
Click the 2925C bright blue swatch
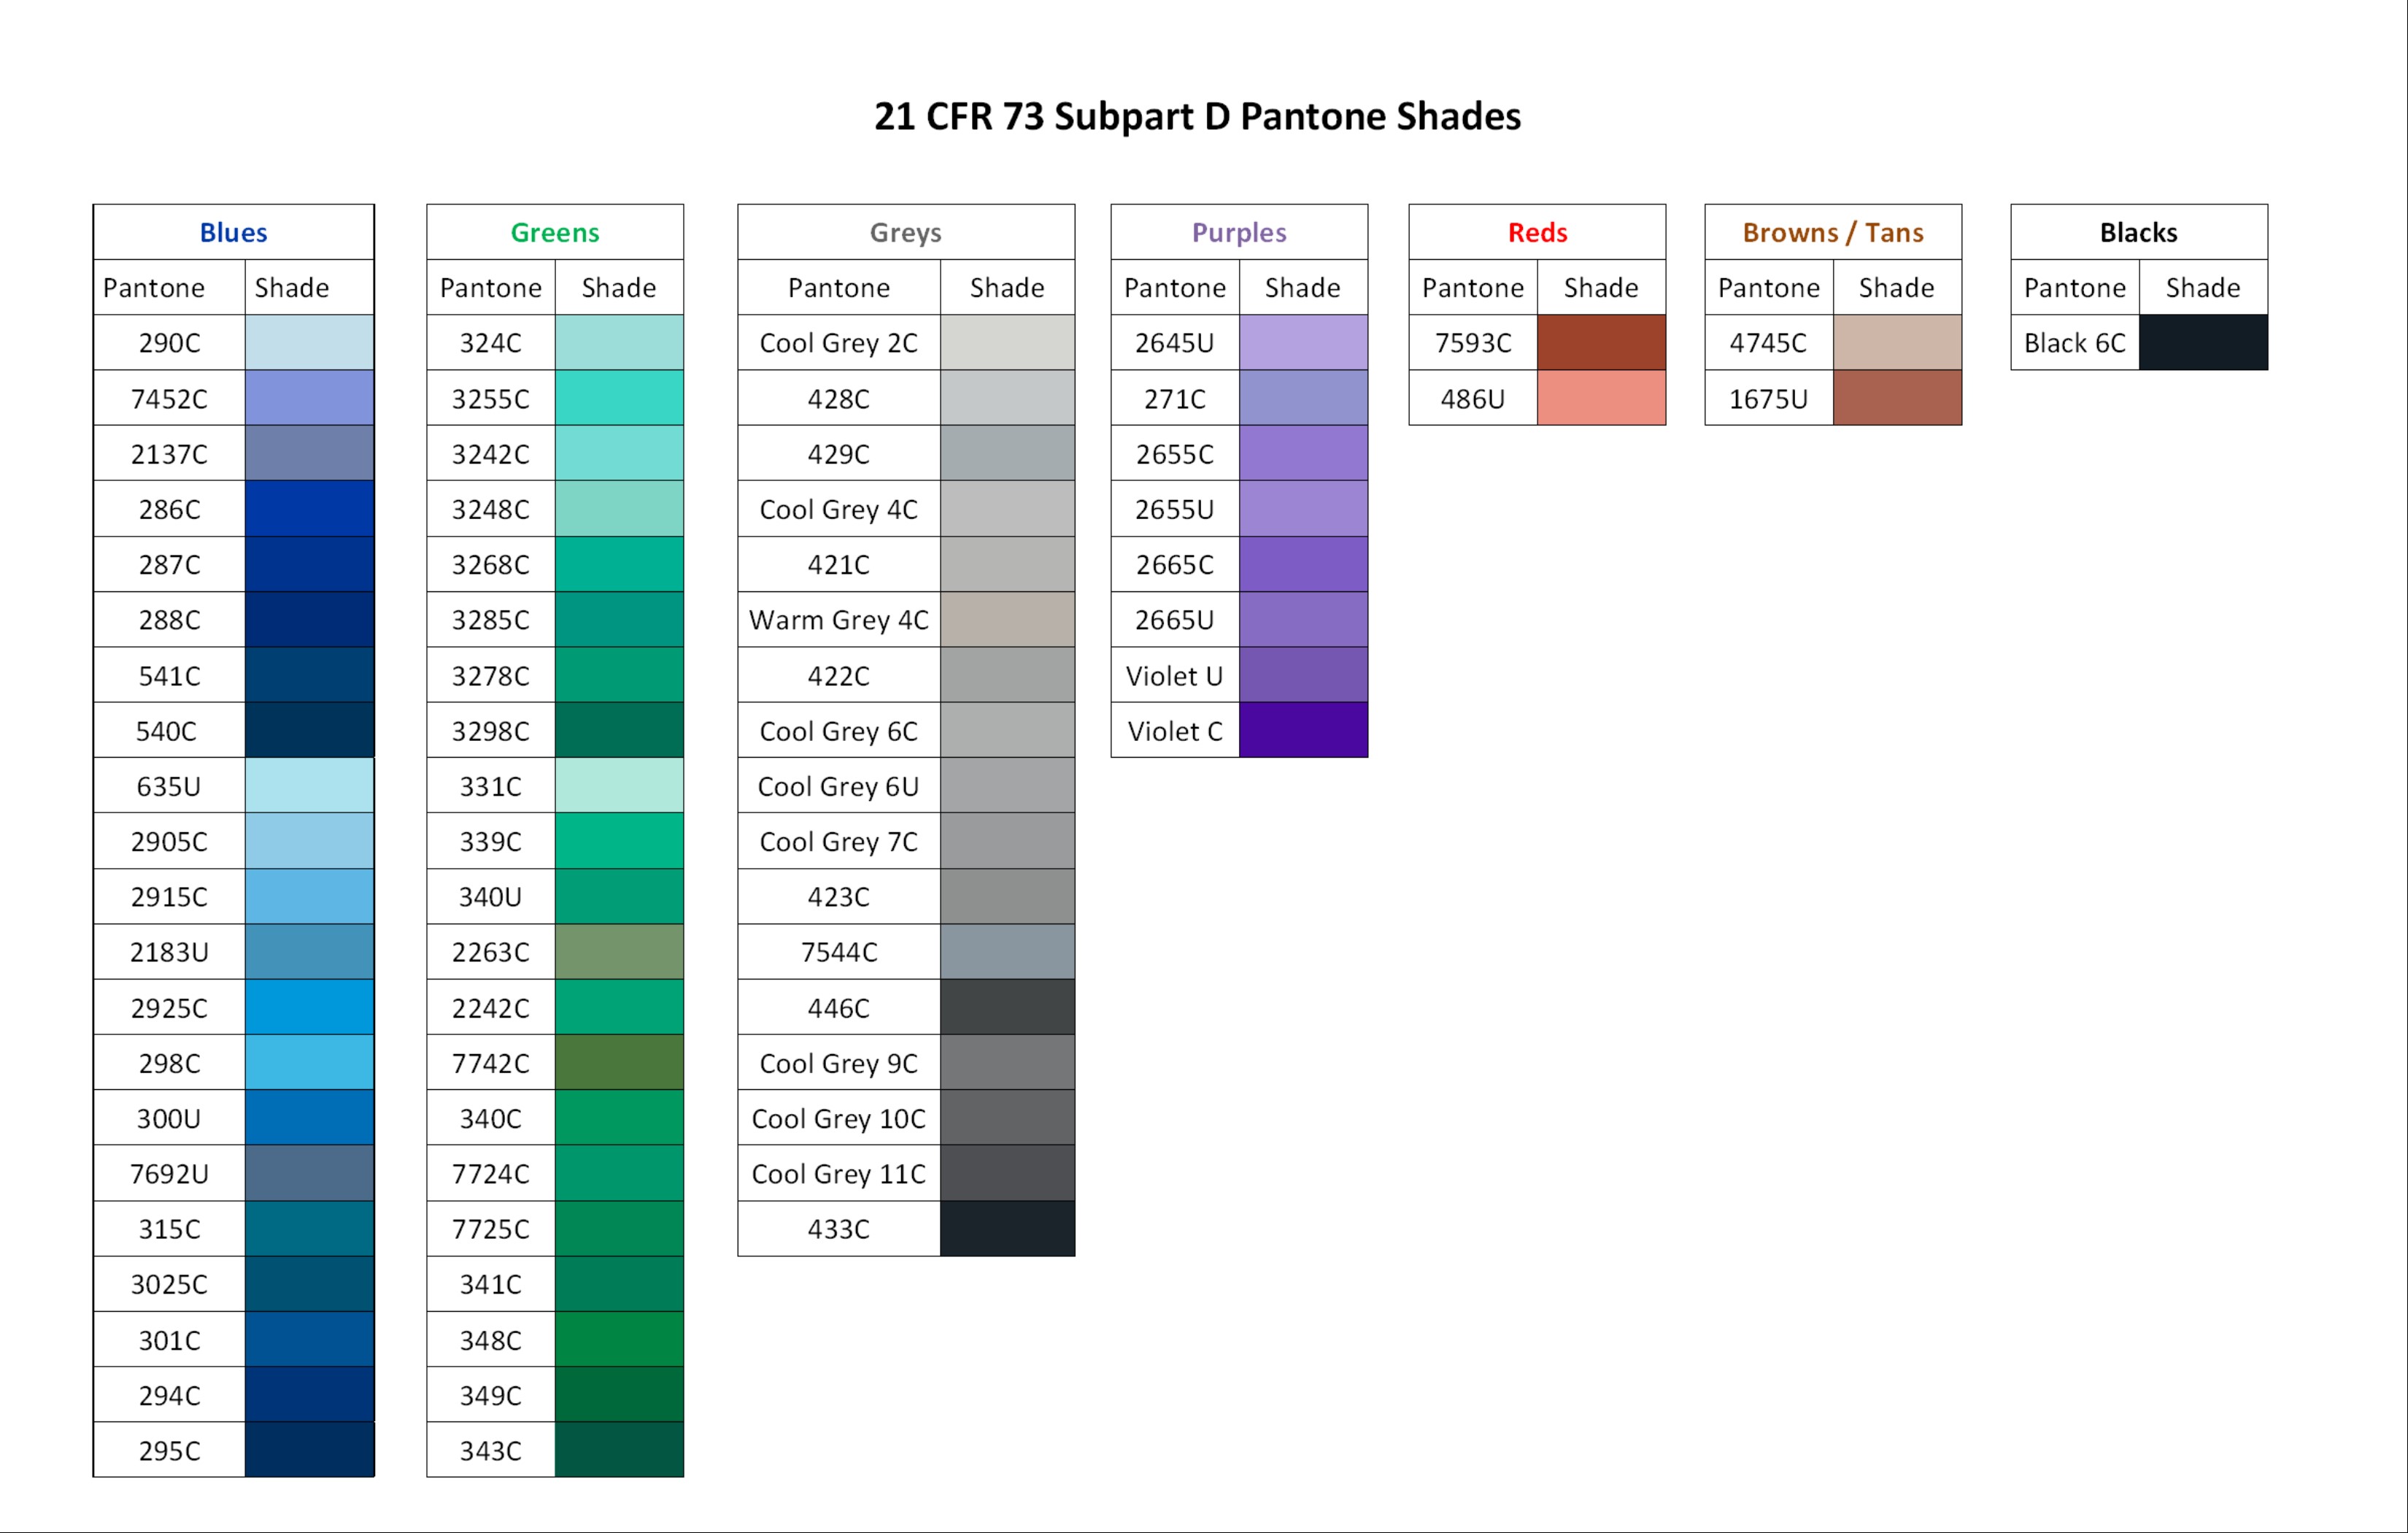coord(309,1007)
